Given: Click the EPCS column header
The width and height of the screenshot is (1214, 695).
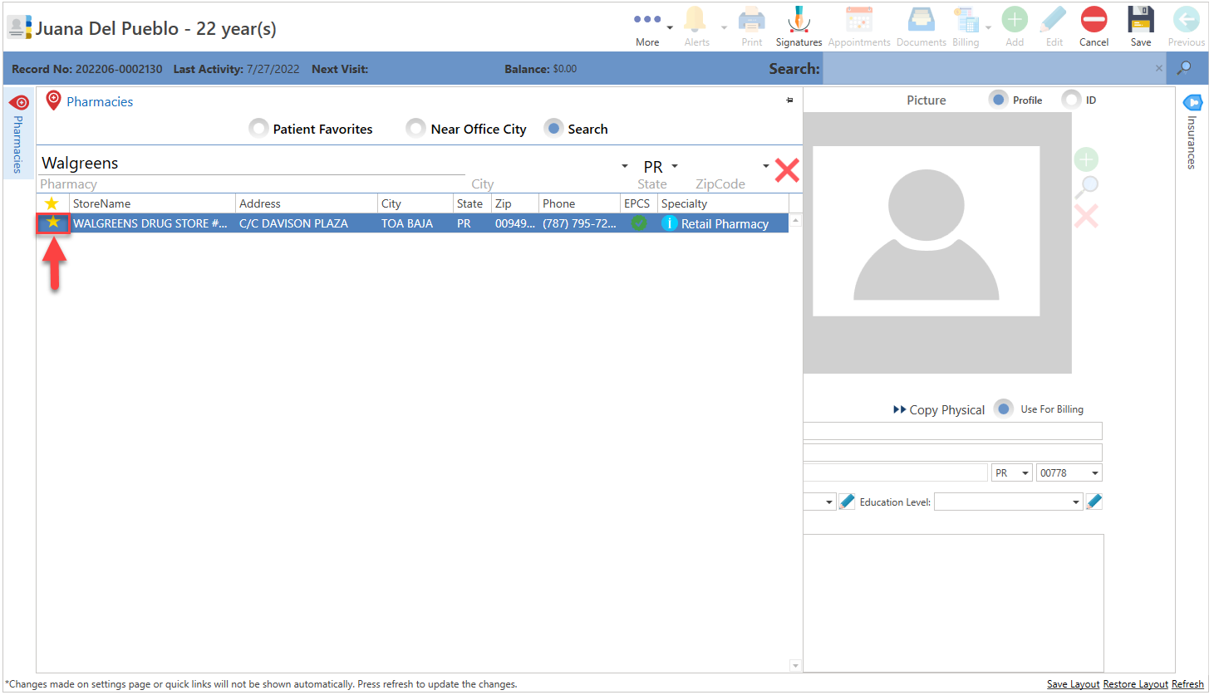Looking at the screenshot, I should click(x=638, y=203).
